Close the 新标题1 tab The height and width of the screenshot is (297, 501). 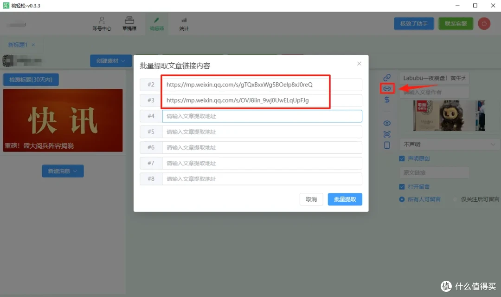[x=33, y=45]
